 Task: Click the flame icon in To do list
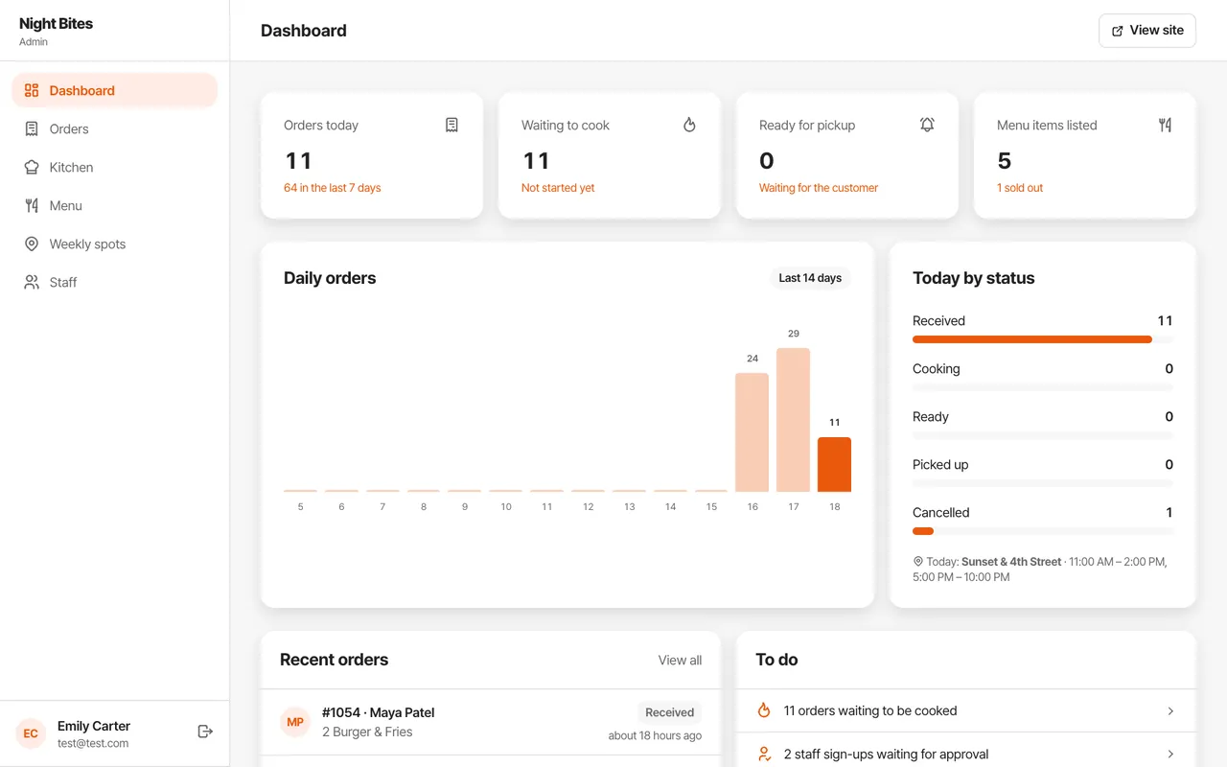point(764,710)
